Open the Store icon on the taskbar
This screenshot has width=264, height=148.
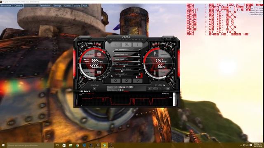pyautogui.click(x=64, y=145)
